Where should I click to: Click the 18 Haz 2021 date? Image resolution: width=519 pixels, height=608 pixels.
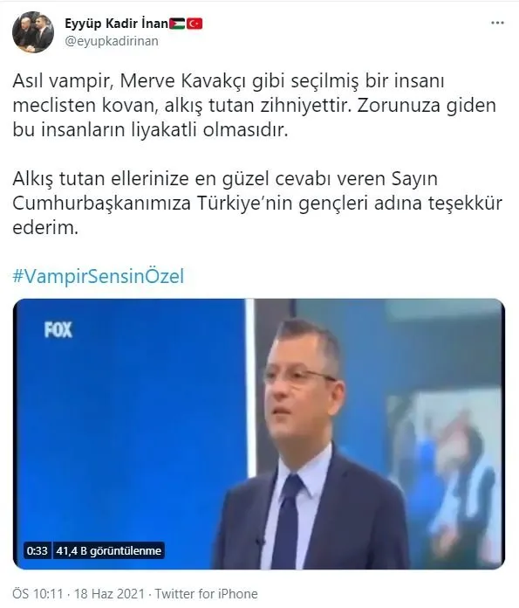pos(109,594)
